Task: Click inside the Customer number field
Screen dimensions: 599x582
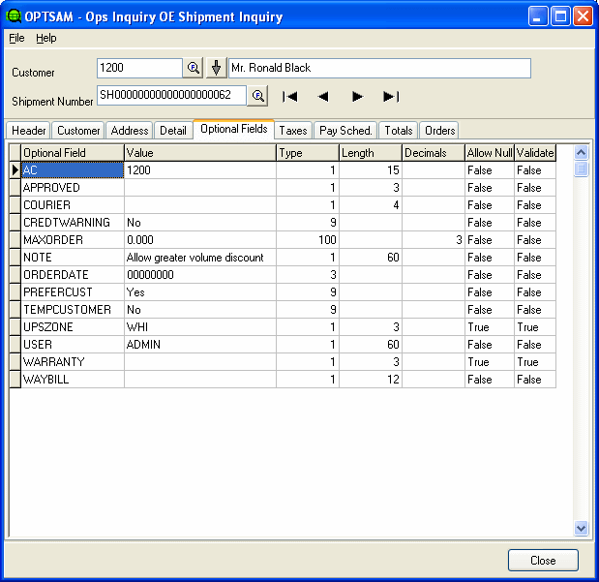Action: 138,68
